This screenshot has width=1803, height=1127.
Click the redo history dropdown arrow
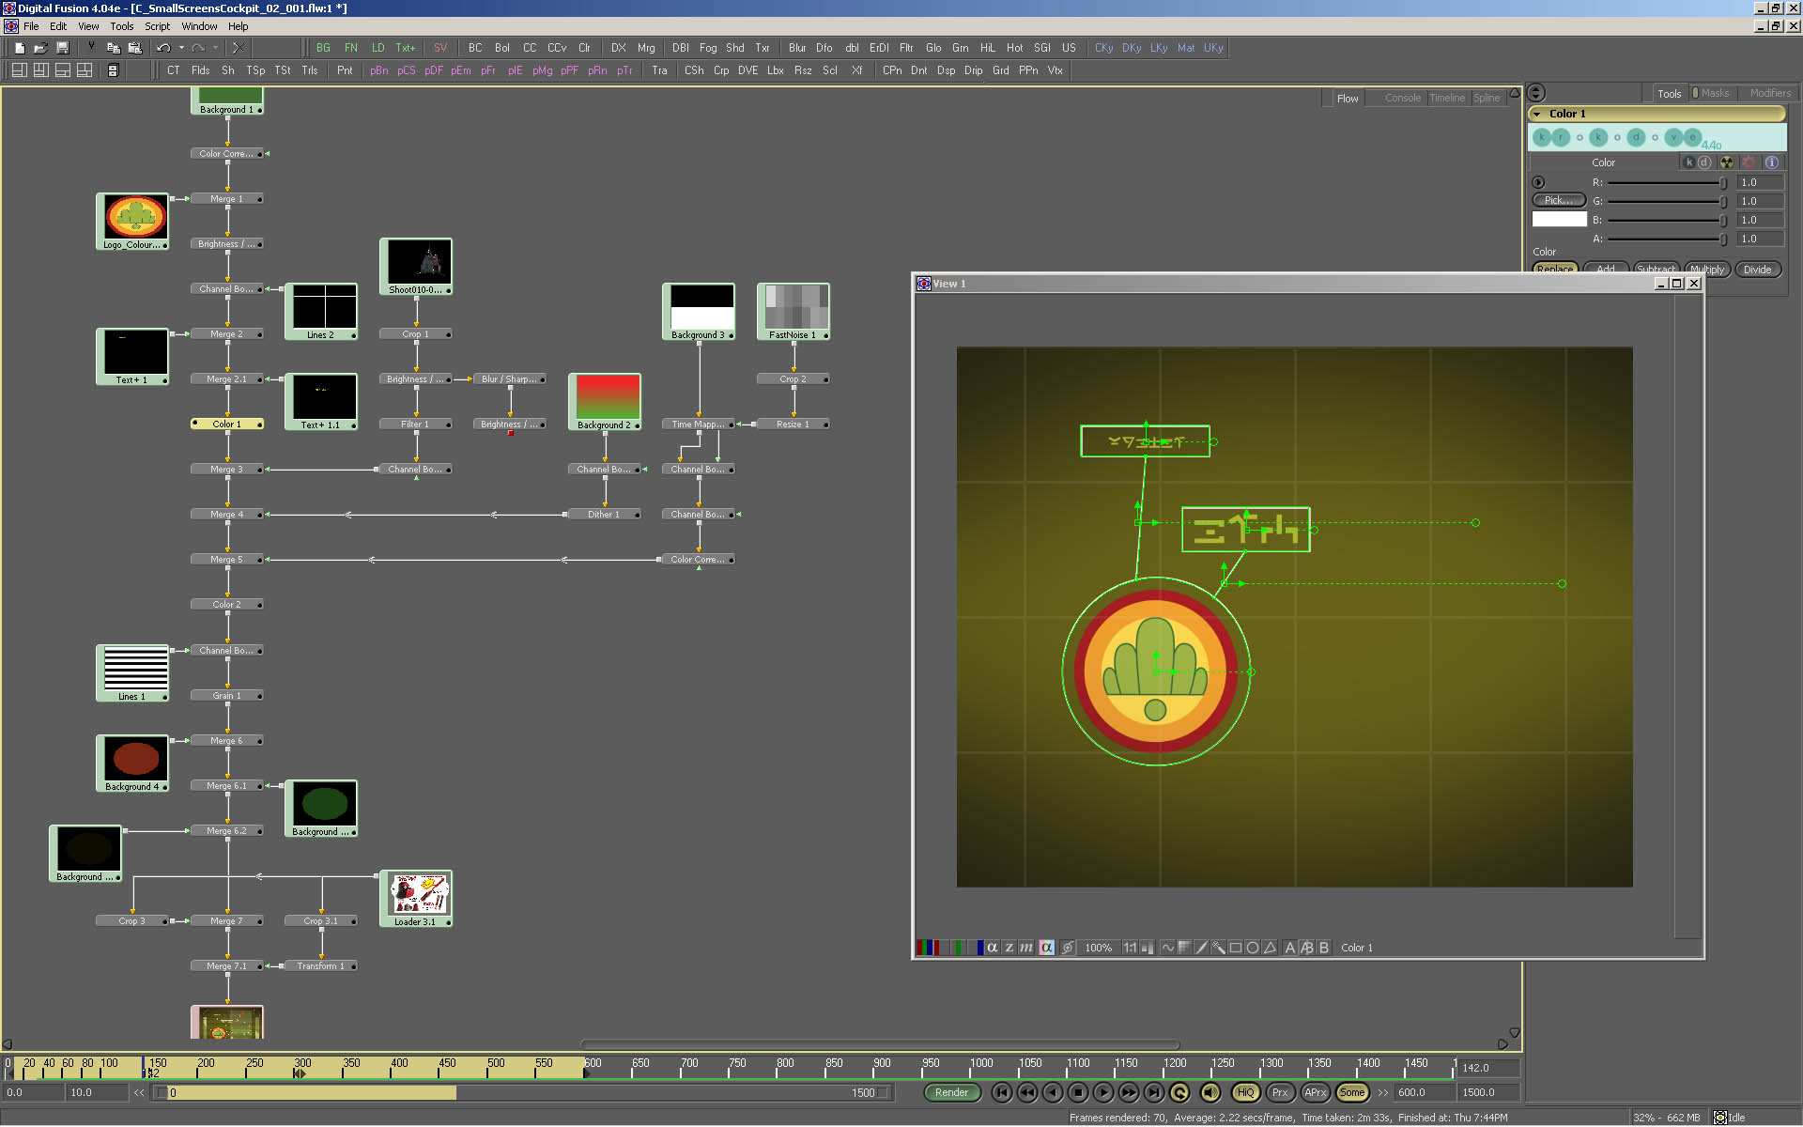215,48
